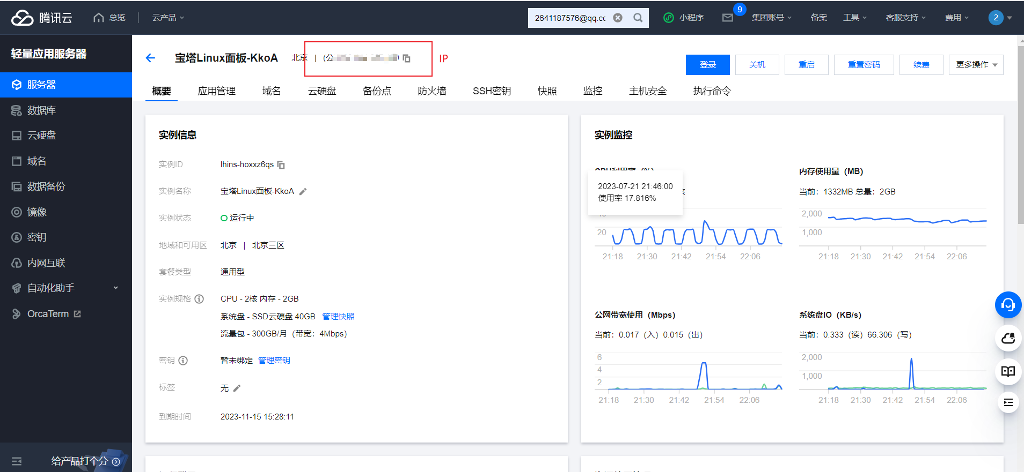Open the documentation book icon

tap(1008, 371)
